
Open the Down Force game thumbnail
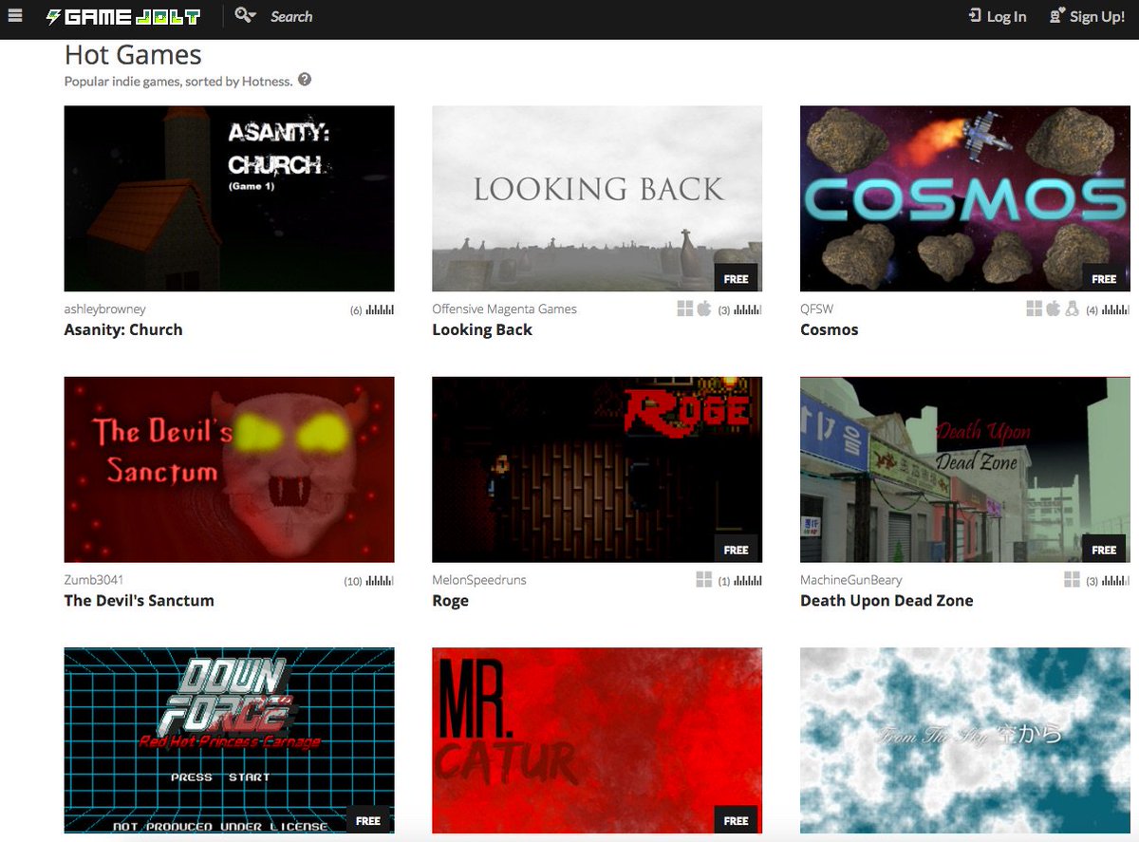click(229, 740)
